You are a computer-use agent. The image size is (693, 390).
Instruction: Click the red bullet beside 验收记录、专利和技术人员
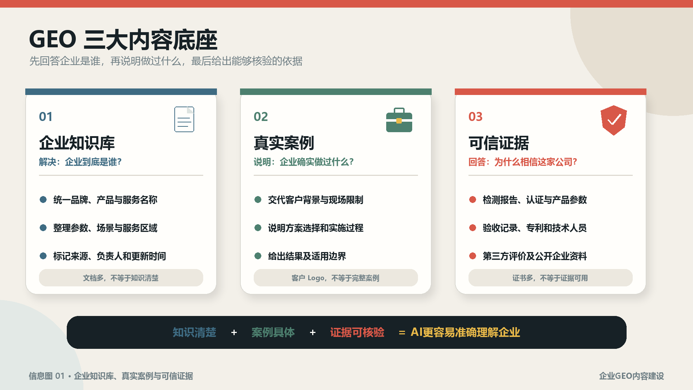coord(472,228)
